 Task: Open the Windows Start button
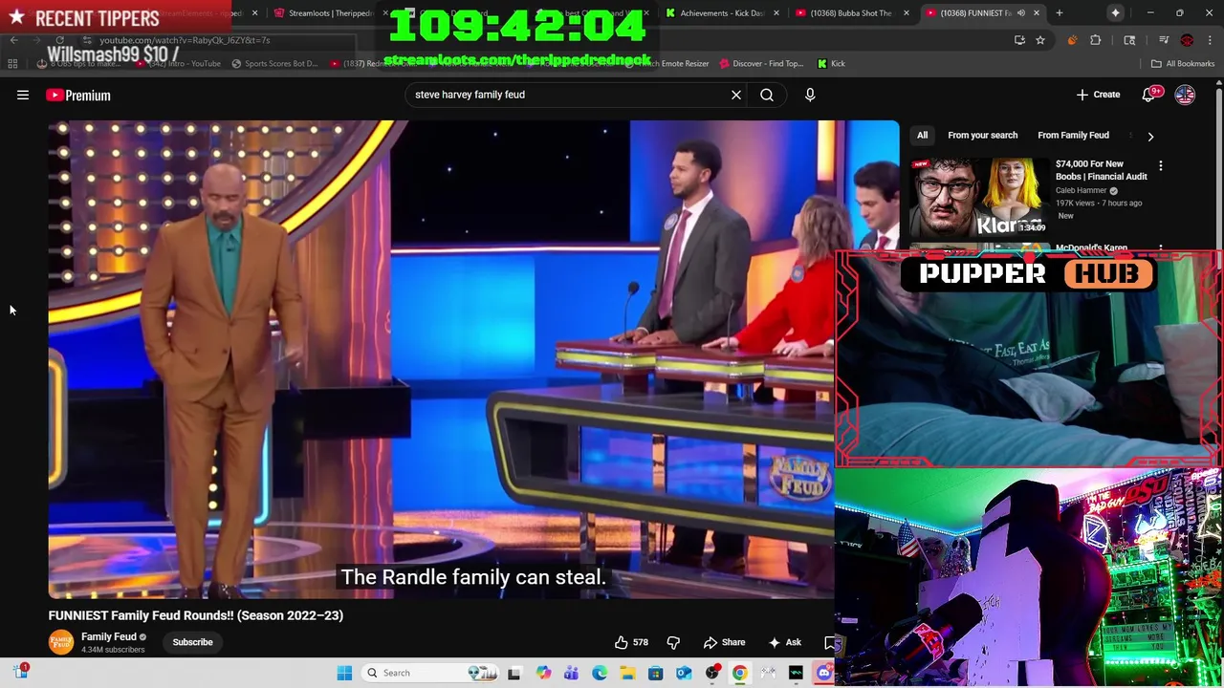click(344, 673)
